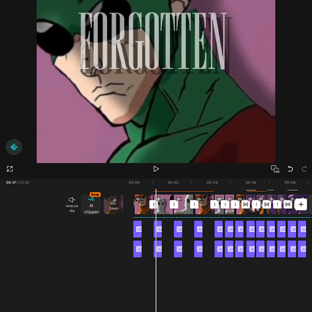
Task: Select rightmost AI effect block in lower row
Action: pyautogui.click(x=302, y=249)
